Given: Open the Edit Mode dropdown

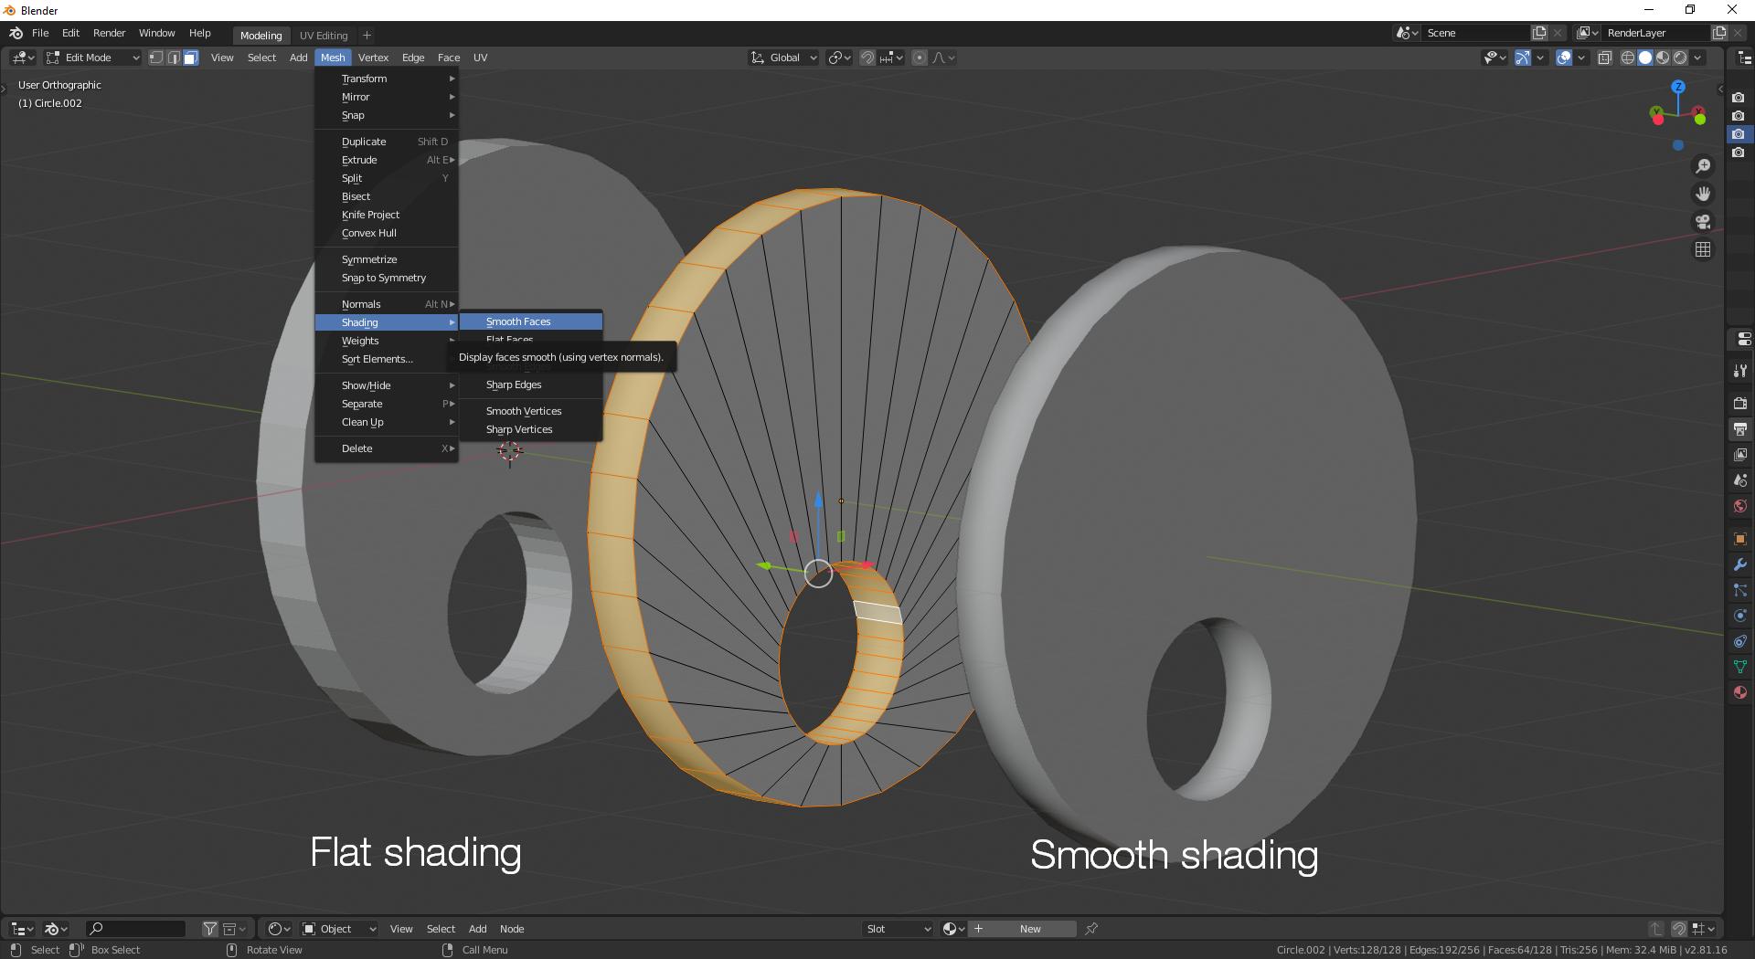Looking at the screenshot, I should click(91, 58).
